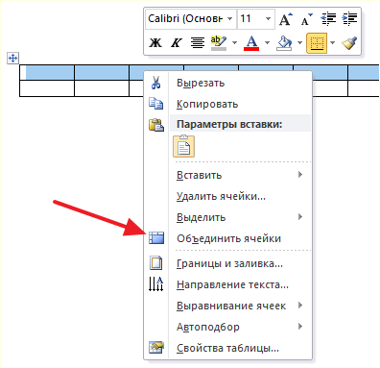380x368 pixels.
Task: Select the keep-formatting paste option button
Action: 183,146
